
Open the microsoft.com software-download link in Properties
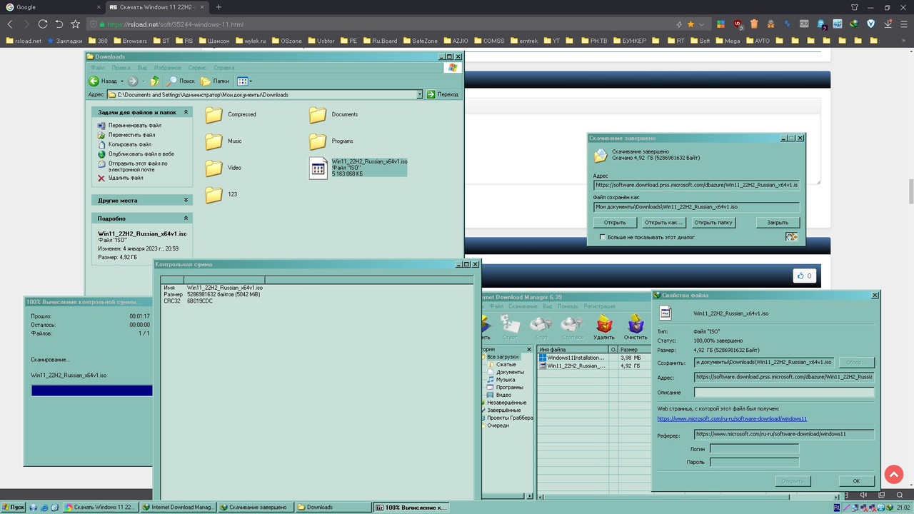click(731, 418)
